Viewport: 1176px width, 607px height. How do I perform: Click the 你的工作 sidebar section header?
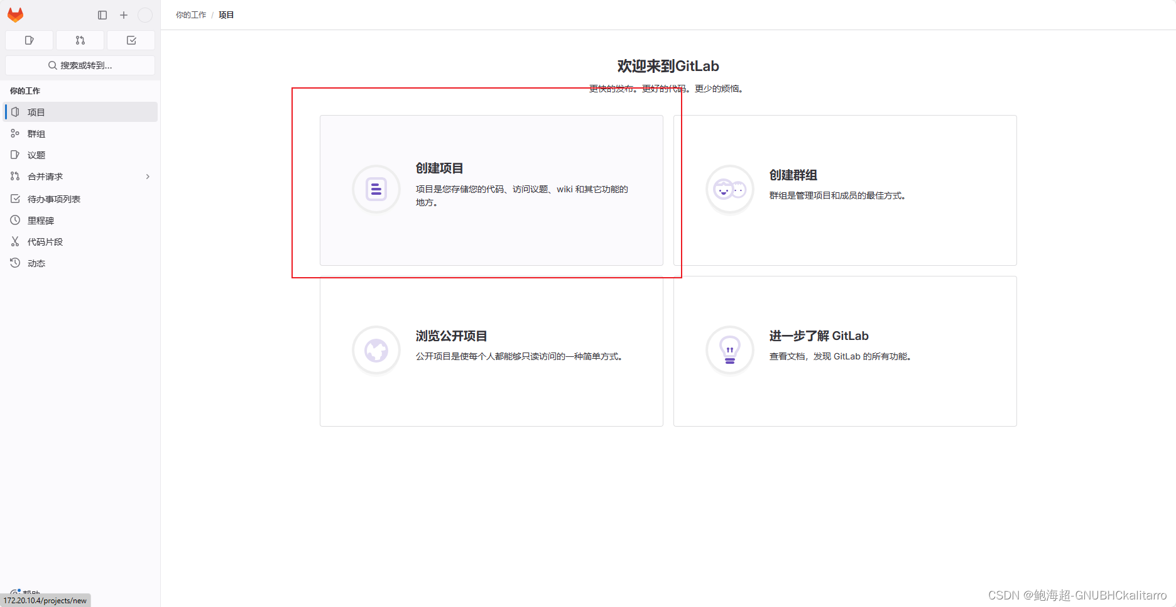pos(25,91)
